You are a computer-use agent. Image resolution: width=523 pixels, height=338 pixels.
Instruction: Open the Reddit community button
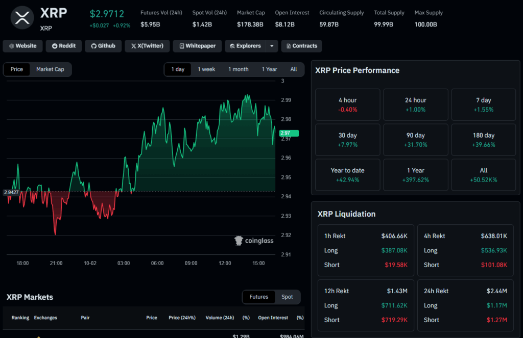tap(64, 46)
